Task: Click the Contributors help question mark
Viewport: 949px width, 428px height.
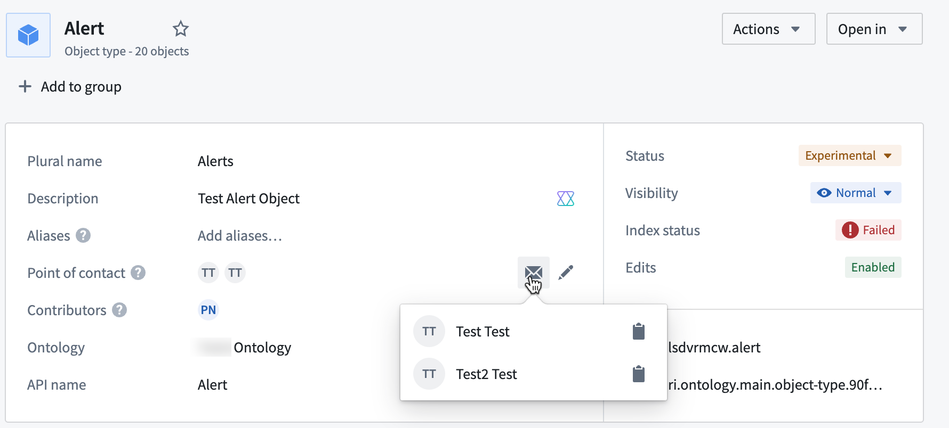Action: point(119,310)
